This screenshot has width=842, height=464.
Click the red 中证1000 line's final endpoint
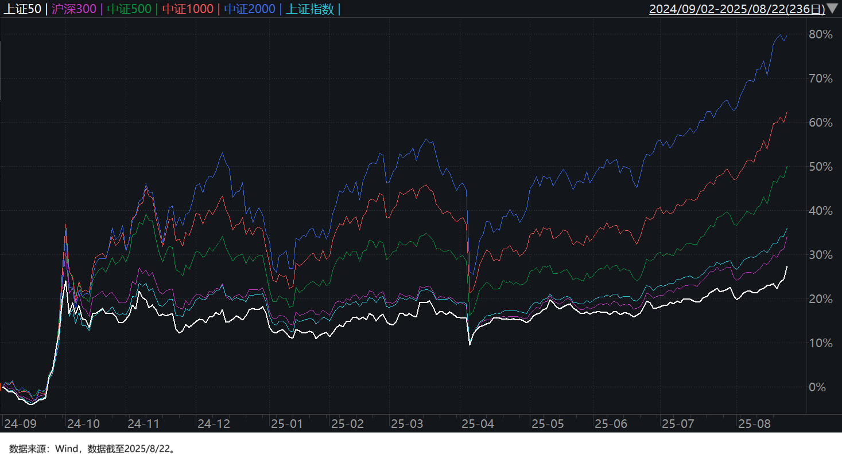point(786,112)
